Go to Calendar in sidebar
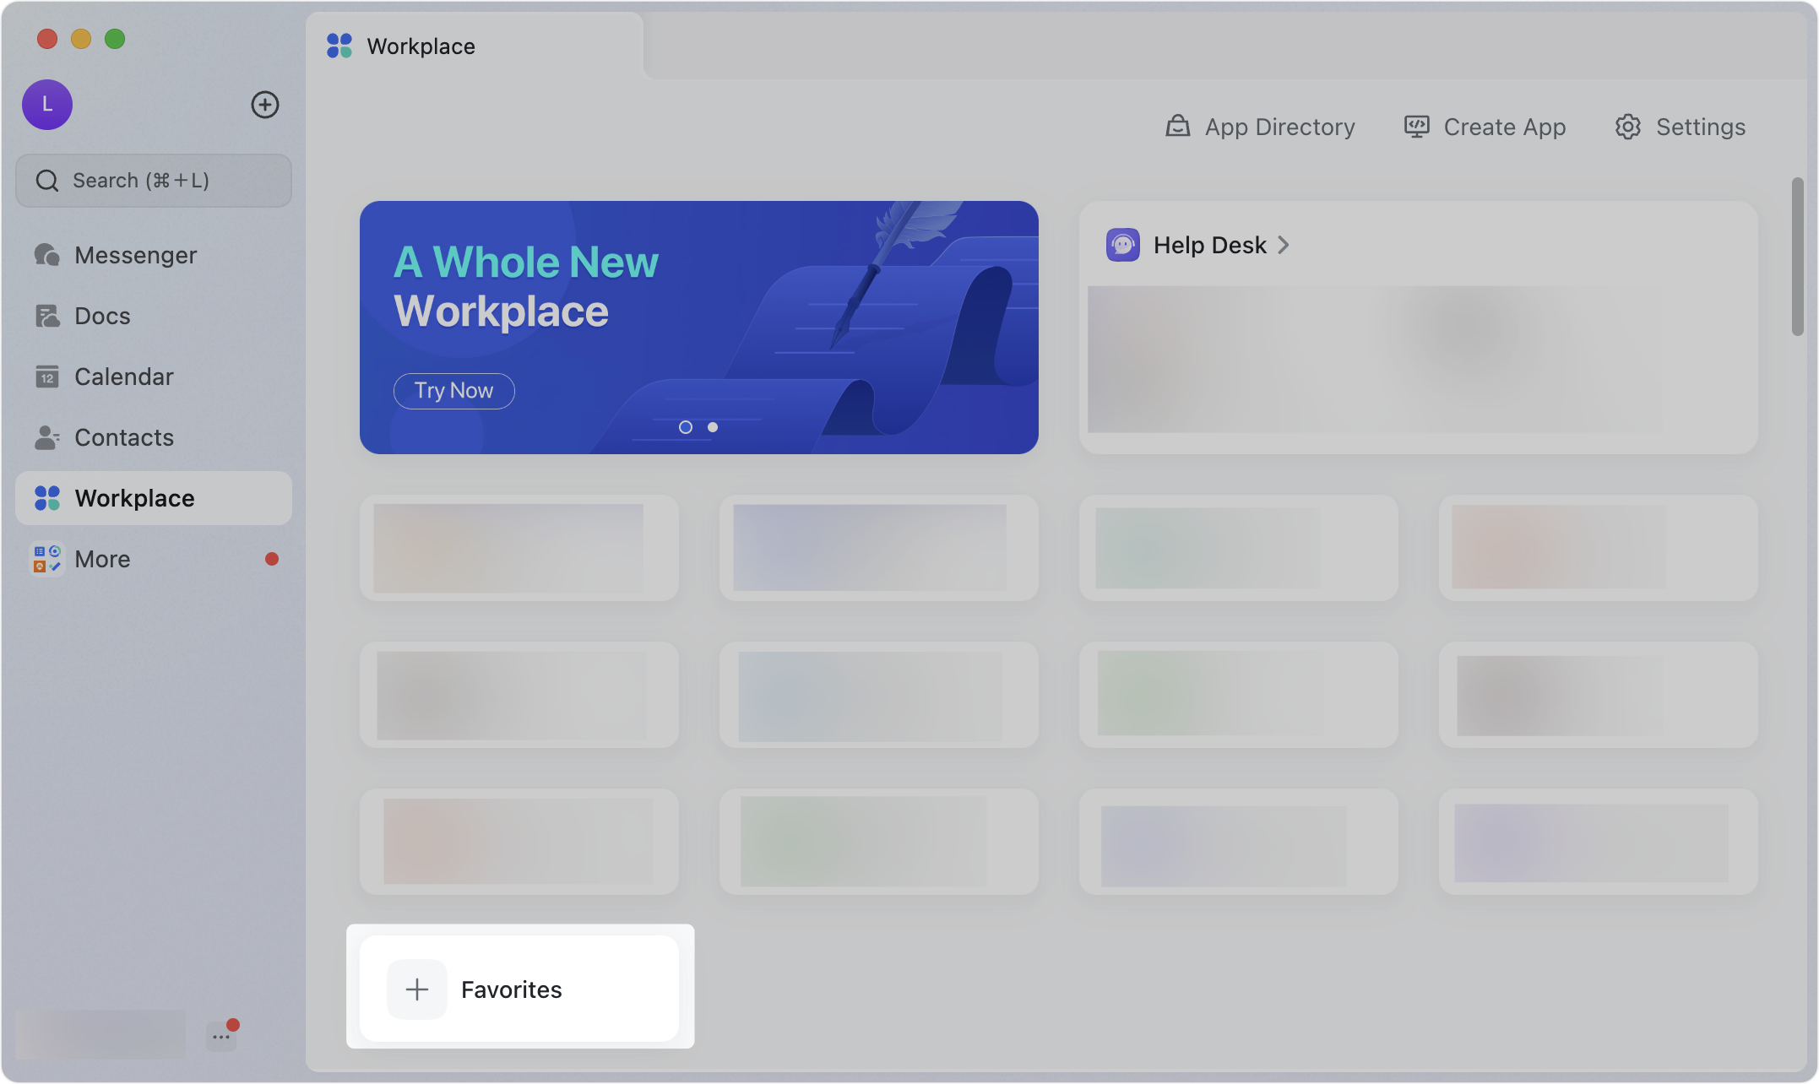 (x=154, y=377)
